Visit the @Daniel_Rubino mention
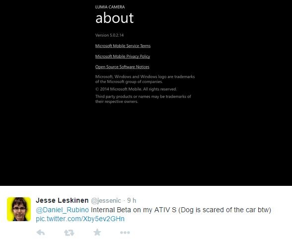 [x=62, y=210]
